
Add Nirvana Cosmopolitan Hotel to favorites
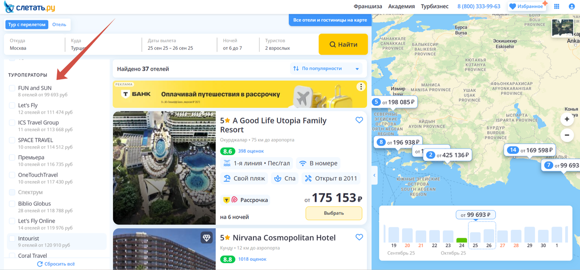(x=359, y=237)
